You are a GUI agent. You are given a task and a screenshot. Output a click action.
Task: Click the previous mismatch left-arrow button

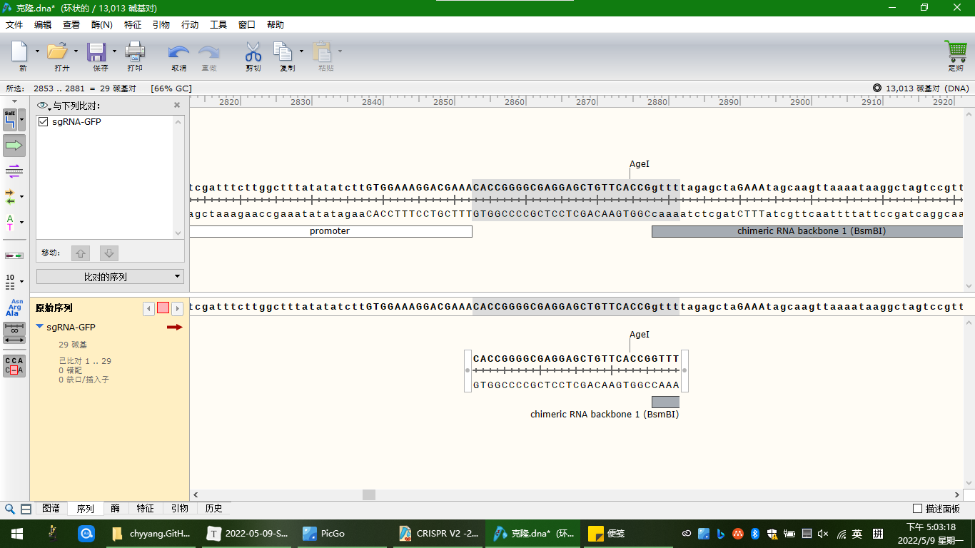click(x=148, y=308)
